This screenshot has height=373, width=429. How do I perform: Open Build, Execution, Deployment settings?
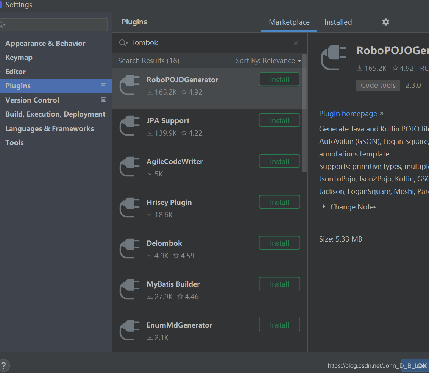coord(55,114)
